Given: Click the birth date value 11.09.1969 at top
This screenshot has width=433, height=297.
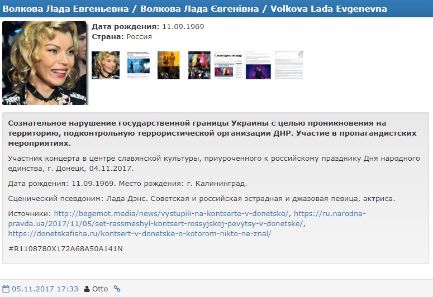Looking at the screenshot, I should 183,26.
